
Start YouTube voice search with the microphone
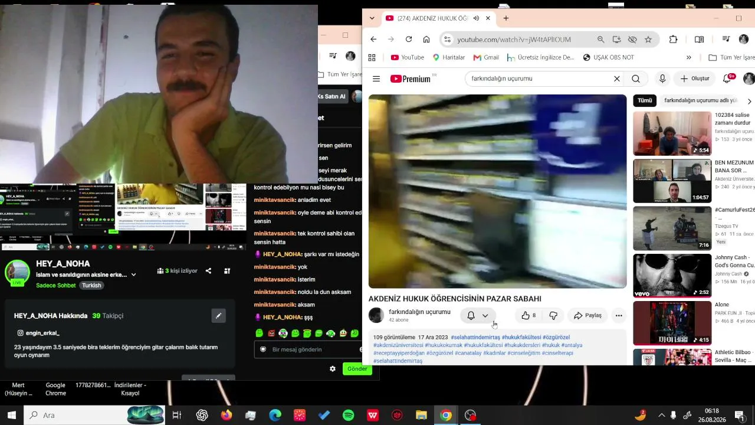tap(662, 79)
